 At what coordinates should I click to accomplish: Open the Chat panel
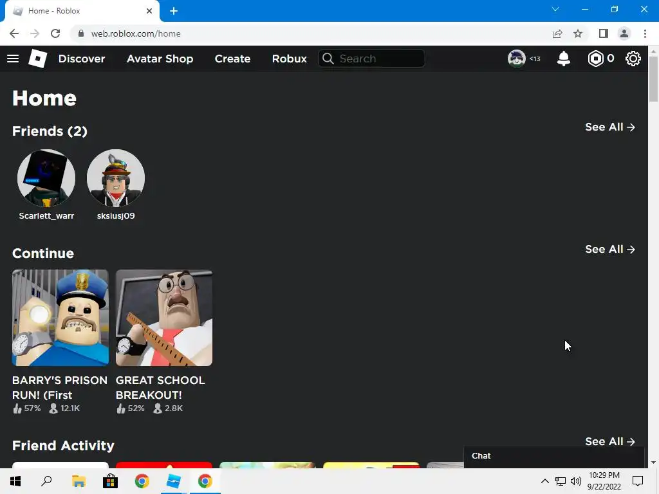pos(554,457)
